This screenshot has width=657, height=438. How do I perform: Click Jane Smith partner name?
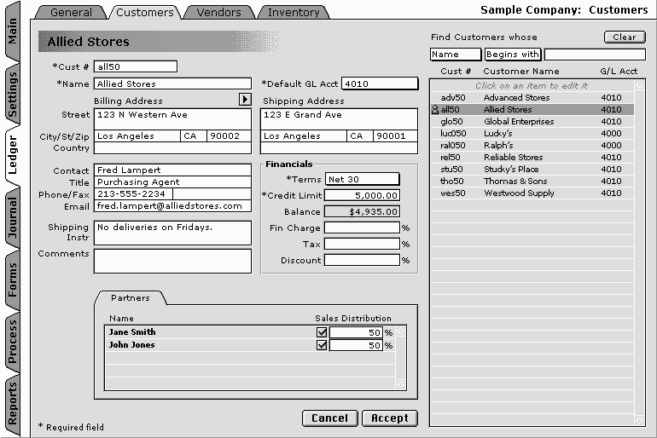(132, 332)
